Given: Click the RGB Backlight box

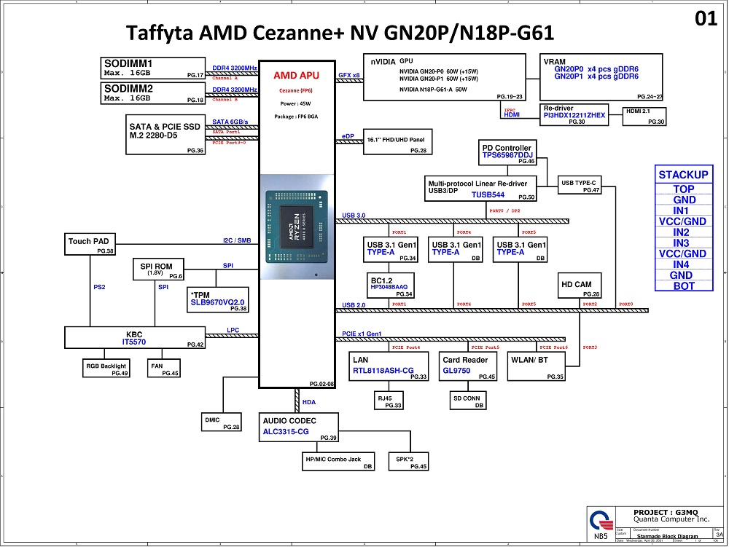Looking at the screenshot, I should tap(106, 369).
